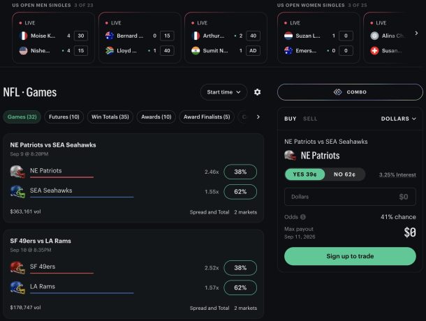Click the $363,161 vol text
The width and height of the screenshot is (426, 321).
pos(25,211)
